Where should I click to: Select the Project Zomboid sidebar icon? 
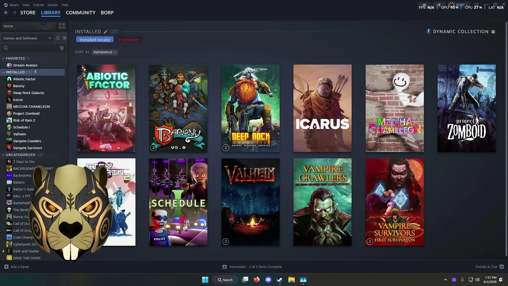9,114
